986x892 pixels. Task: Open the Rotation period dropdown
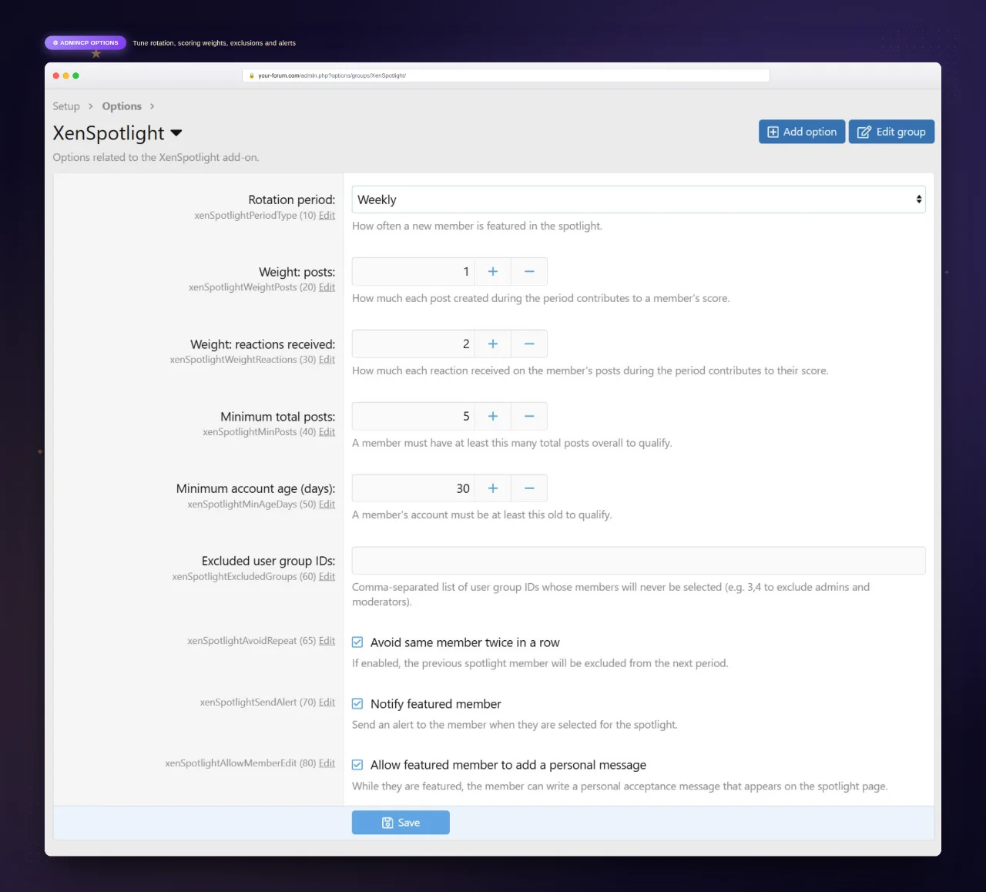[639, 200]
